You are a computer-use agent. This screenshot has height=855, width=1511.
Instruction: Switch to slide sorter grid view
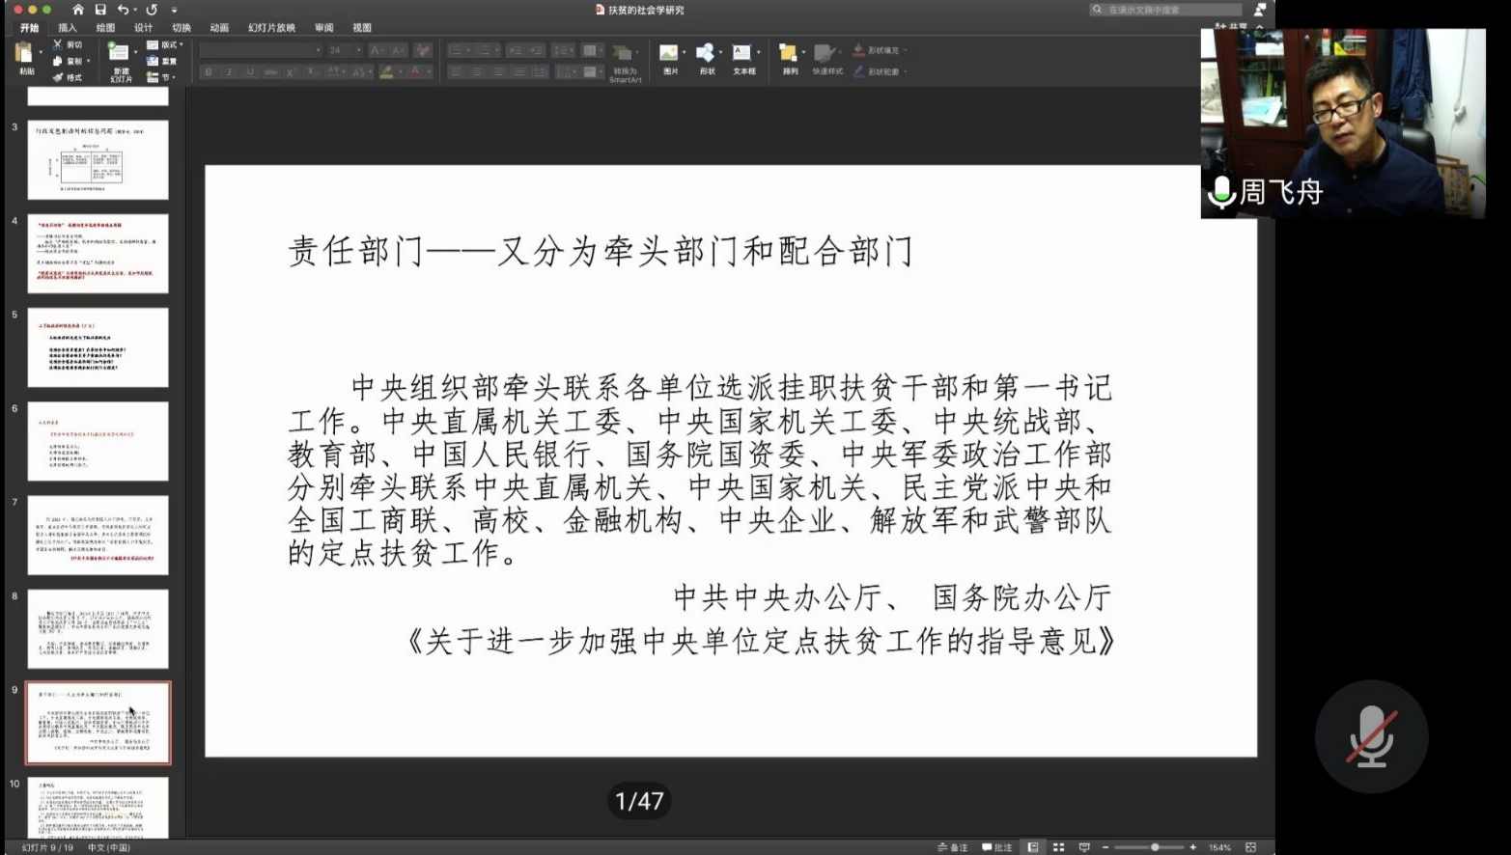(1058, 847)
